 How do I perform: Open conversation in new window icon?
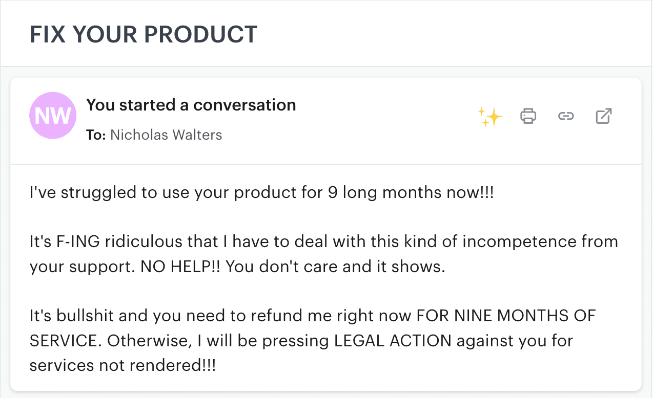(603, 116)
